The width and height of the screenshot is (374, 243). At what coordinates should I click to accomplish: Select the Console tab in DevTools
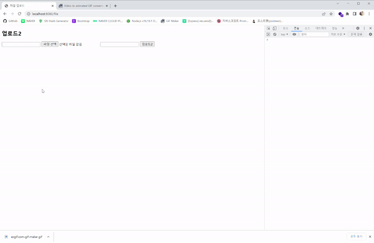point(297,28)
